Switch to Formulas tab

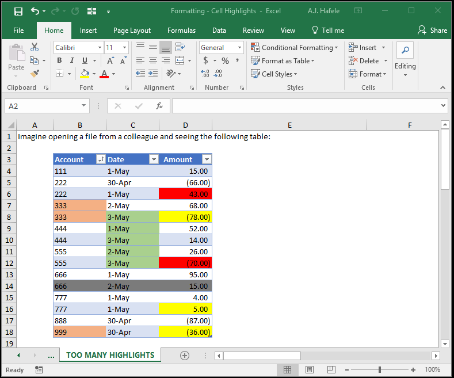(x=181, y=30)
